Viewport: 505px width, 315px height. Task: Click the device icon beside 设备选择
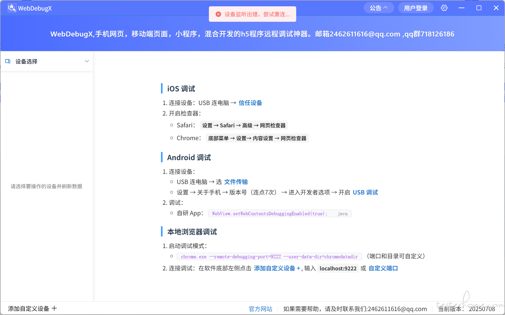[x=8, y=61]
